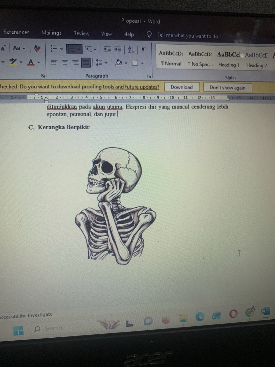Expand the Borders dropdown arrow
The width and height of the screenshot is (275, 367).
pyautogui.click(x=142, y=64)
